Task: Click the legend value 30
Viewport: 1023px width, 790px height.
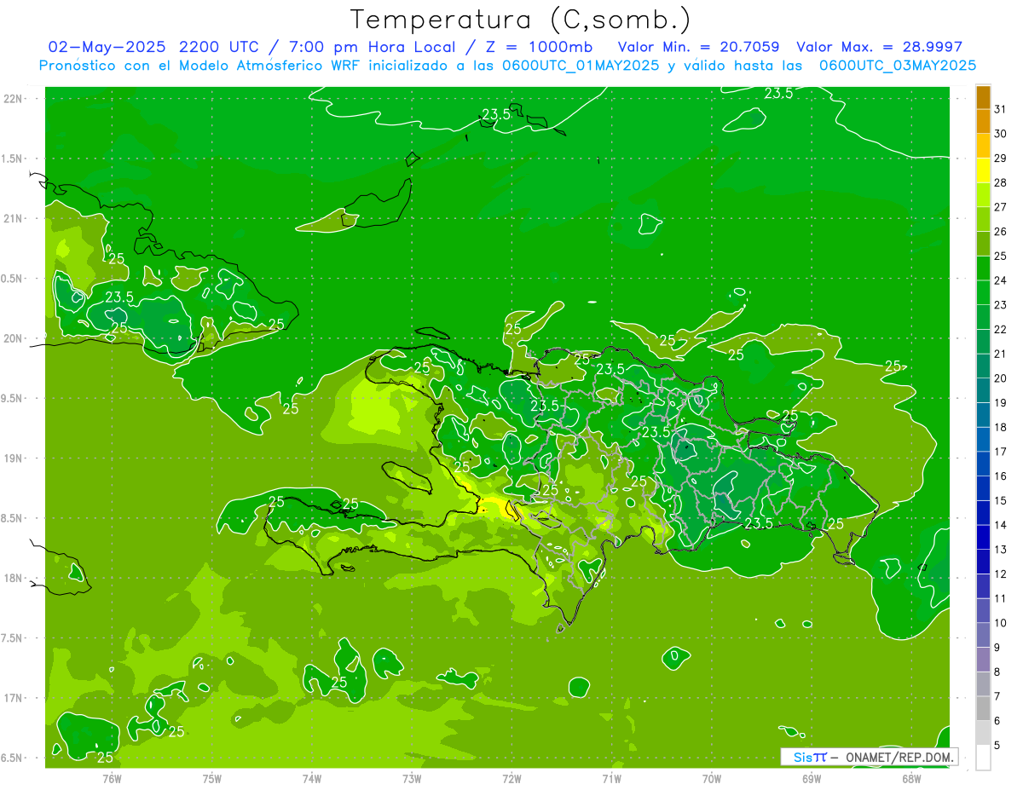Action: coord(1001,134)
